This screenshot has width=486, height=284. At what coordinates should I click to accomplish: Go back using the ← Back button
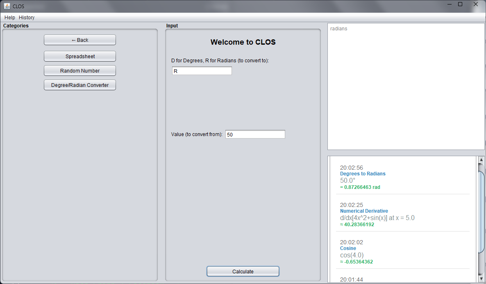[x=80, y=40]
